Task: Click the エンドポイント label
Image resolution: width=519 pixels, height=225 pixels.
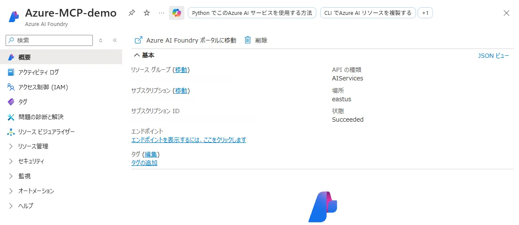Action: pyautogui.click(x=147, y=131)
